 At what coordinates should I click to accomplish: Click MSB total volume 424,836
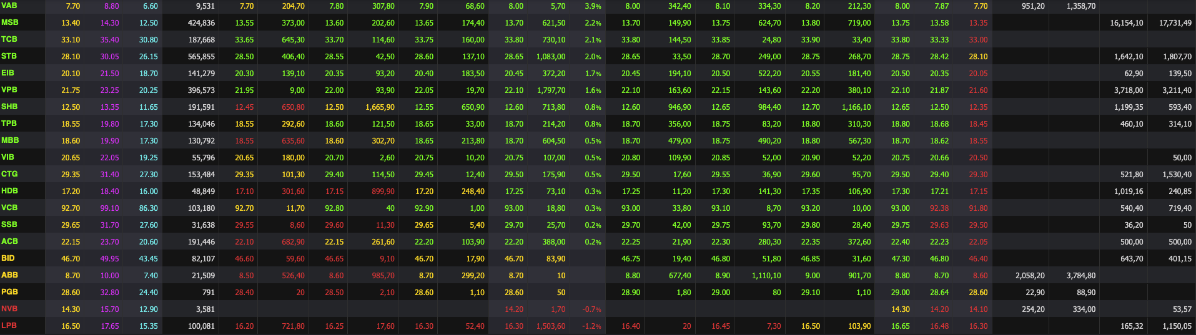tap(201, 23)
